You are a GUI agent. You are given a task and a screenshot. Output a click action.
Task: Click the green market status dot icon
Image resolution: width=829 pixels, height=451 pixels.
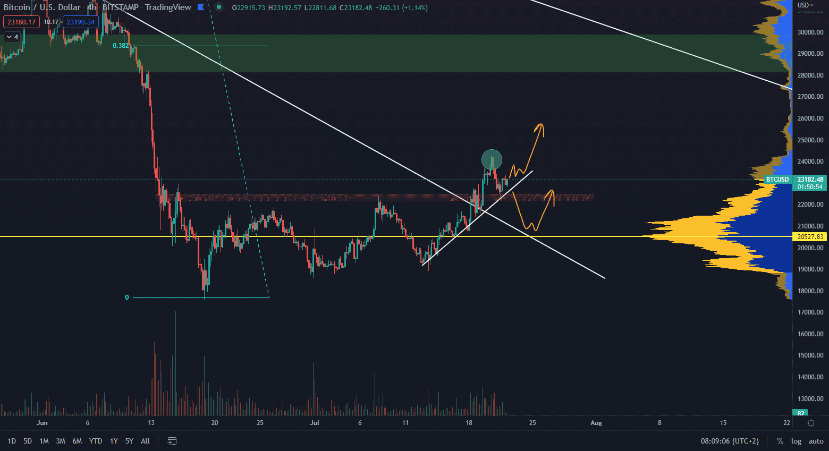(219, 7)
